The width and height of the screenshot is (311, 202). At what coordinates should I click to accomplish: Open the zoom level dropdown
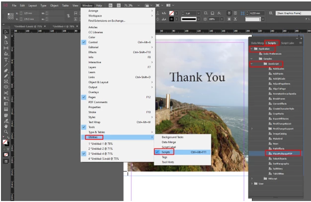tap(139, 5)
